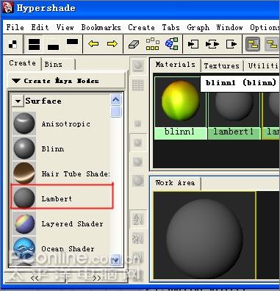This screenshot has width=280, height=291.
Task: Click the Ocean Shader label
Action: (68, 249)
